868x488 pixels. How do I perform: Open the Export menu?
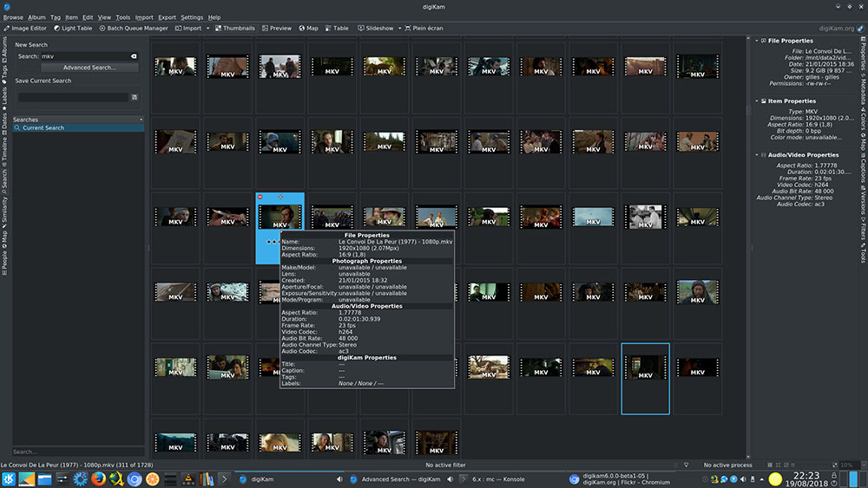(x=166, y=17)
